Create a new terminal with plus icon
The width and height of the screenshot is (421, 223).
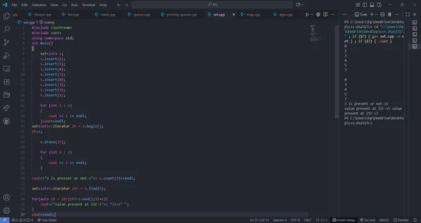[x=372, y=14]
